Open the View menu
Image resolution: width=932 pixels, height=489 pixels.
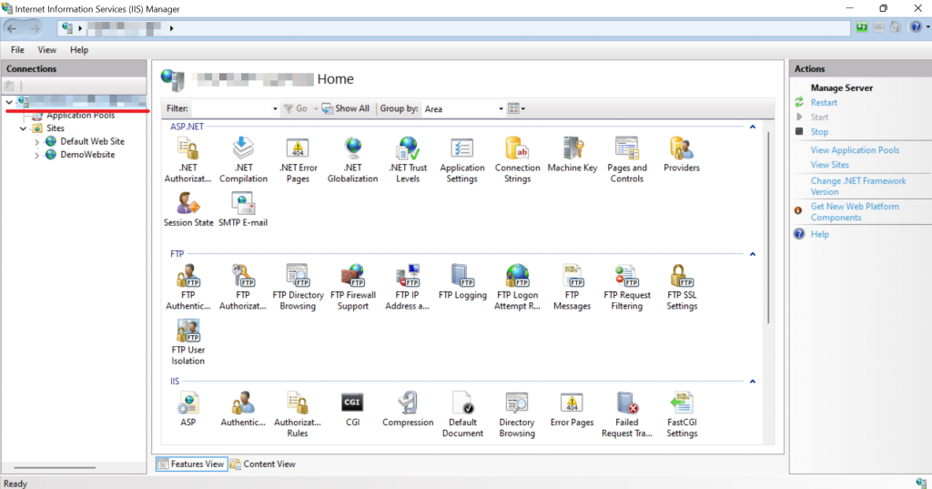(x=47, y=50)
